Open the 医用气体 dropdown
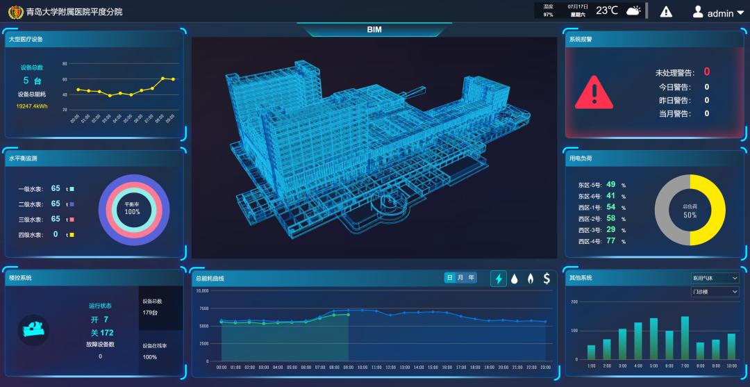 click(715, 278)
